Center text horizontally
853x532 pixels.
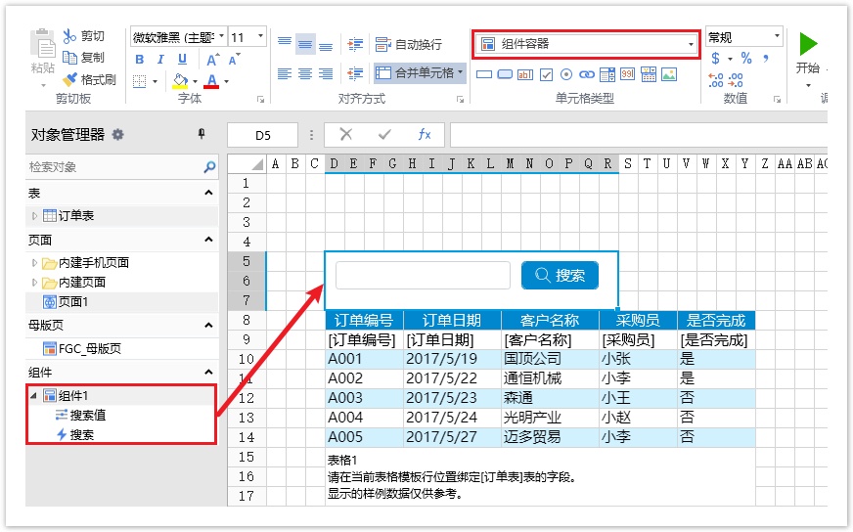(x=305, y=73)
